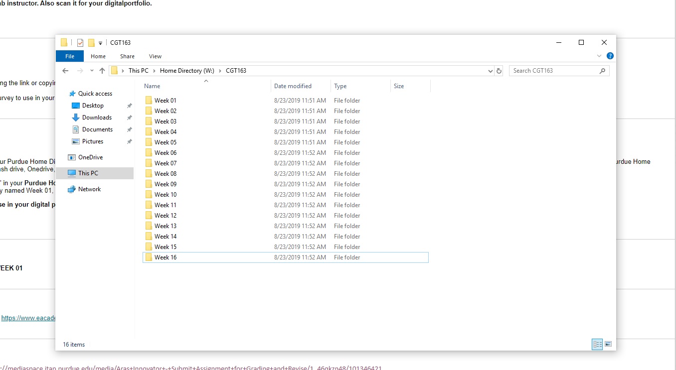Switch to the View ribbon tab
The height and width of the screenshot is (370, 676).
click(x=155, y=56)
